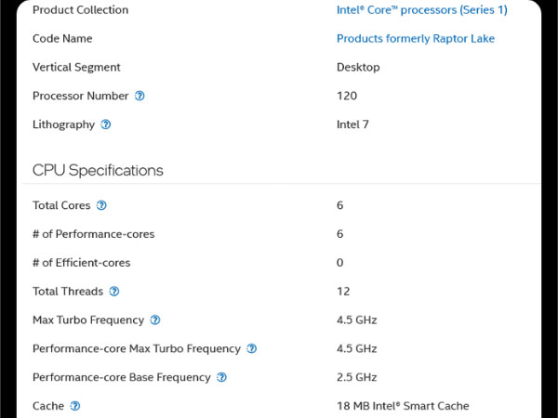Click the Intel 7 lithography value
558x418 pixels.
[352, 124]
